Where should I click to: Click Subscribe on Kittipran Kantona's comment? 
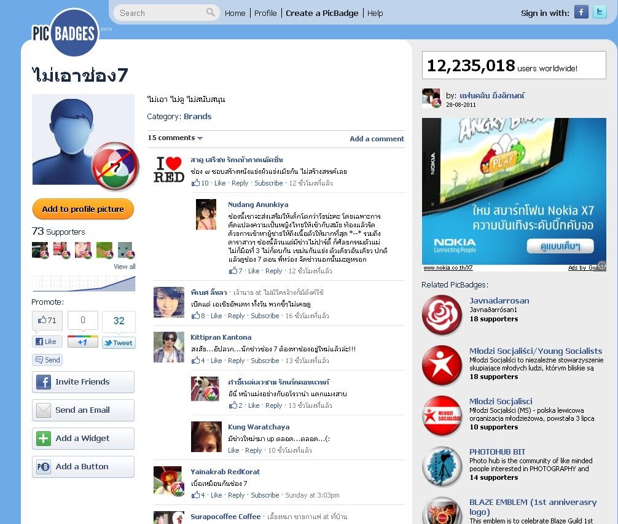[x=265, y=361]
